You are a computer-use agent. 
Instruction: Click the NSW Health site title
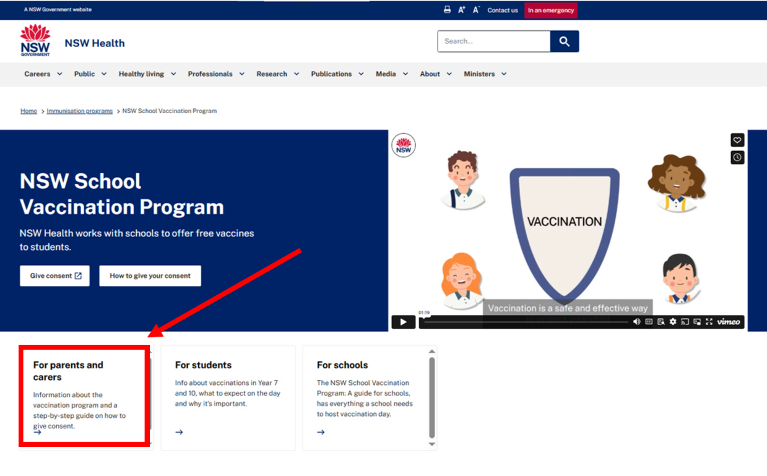tap(95, 43)
